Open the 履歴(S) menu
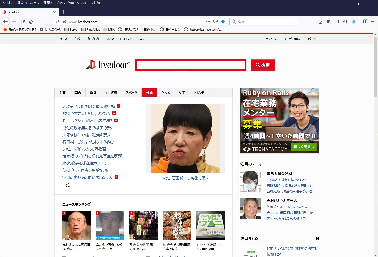This screenshot has height=257, width=378. [x=48, y=3]
